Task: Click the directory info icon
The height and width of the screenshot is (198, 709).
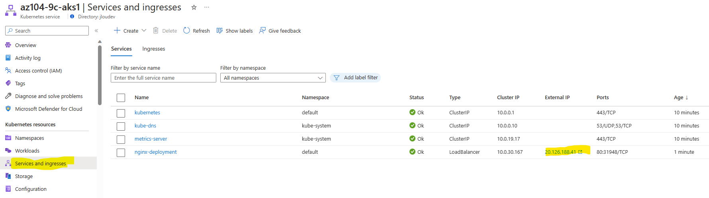Action: (72, 16)
